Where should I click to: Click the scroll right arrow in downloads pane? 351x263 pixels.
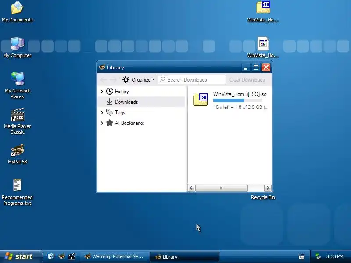pyautogui.click(x=268, y=188)
